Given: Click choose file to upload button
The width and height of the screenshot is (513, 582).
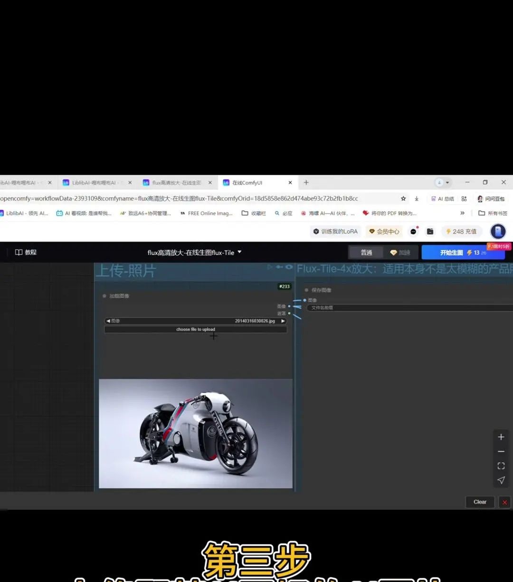Looking at the screenshot, I should tap(195, 330).
